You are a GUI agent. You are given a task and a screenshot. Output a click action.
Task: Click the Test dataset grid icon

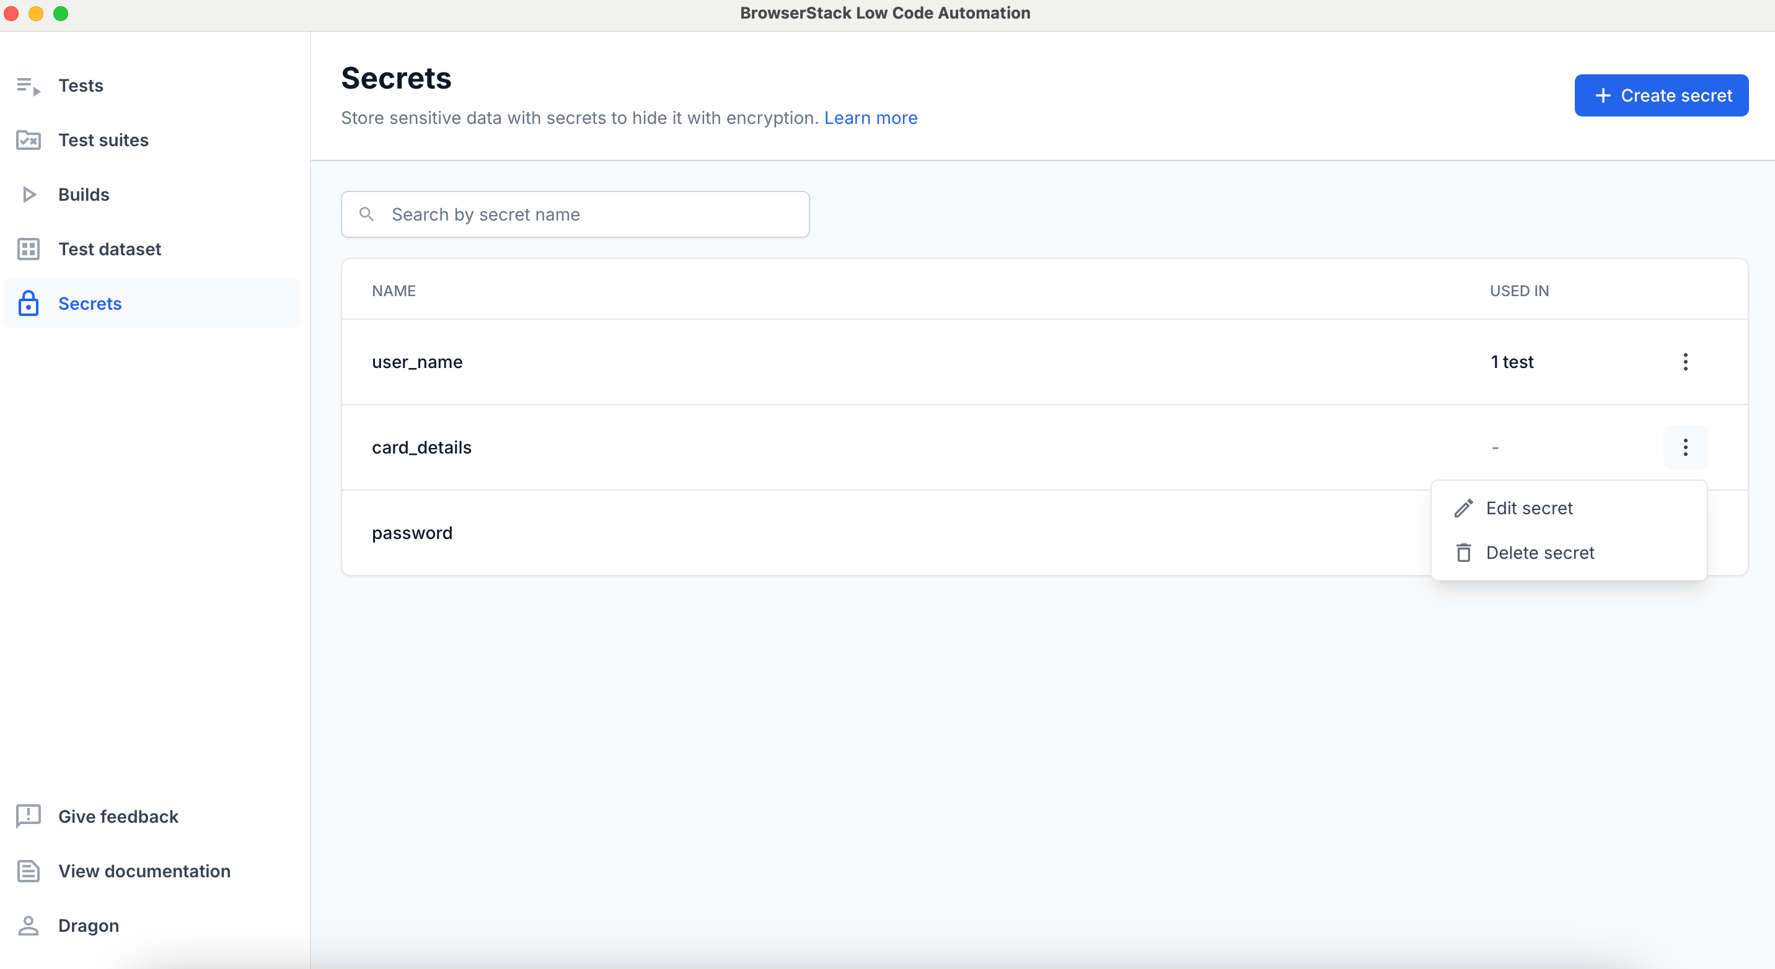(29, 248)
